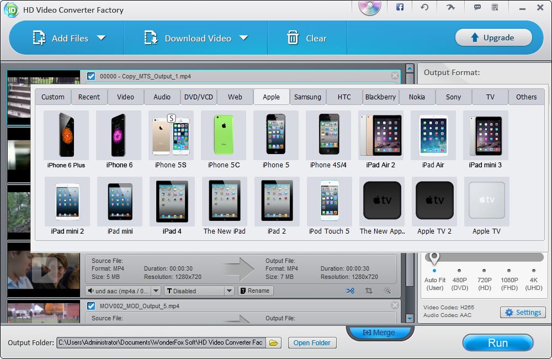This screenshot has width=552, height=359.
Task: Open the Sony devices tab
Action: [453, 97]
